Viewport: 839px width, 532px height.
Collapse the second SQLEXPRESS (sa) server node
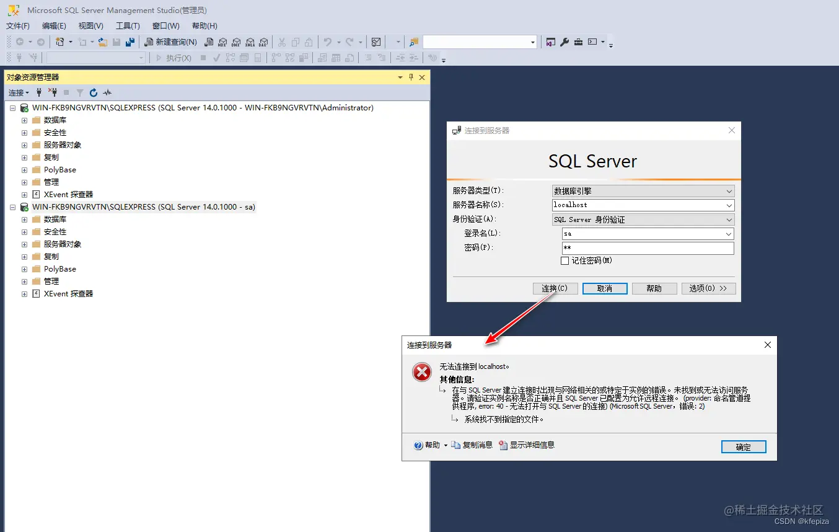[x=12, y=207]
